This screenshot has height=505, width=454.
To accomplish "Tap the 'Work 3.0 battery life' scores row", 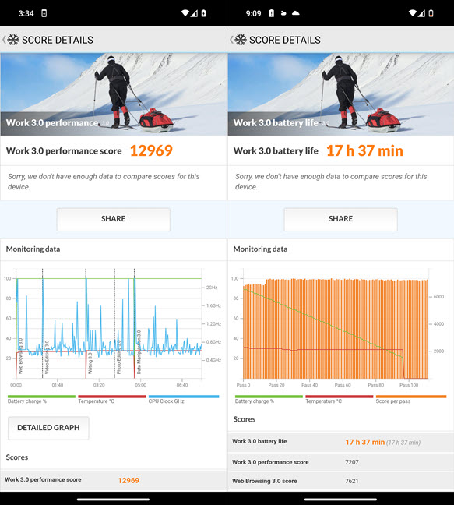I will coord(341,442).
